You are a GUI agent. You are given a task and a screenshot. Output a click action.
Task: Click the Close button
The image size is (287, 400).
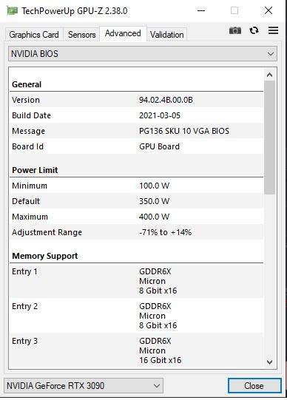pyautogui.click(x=254, y=386)
